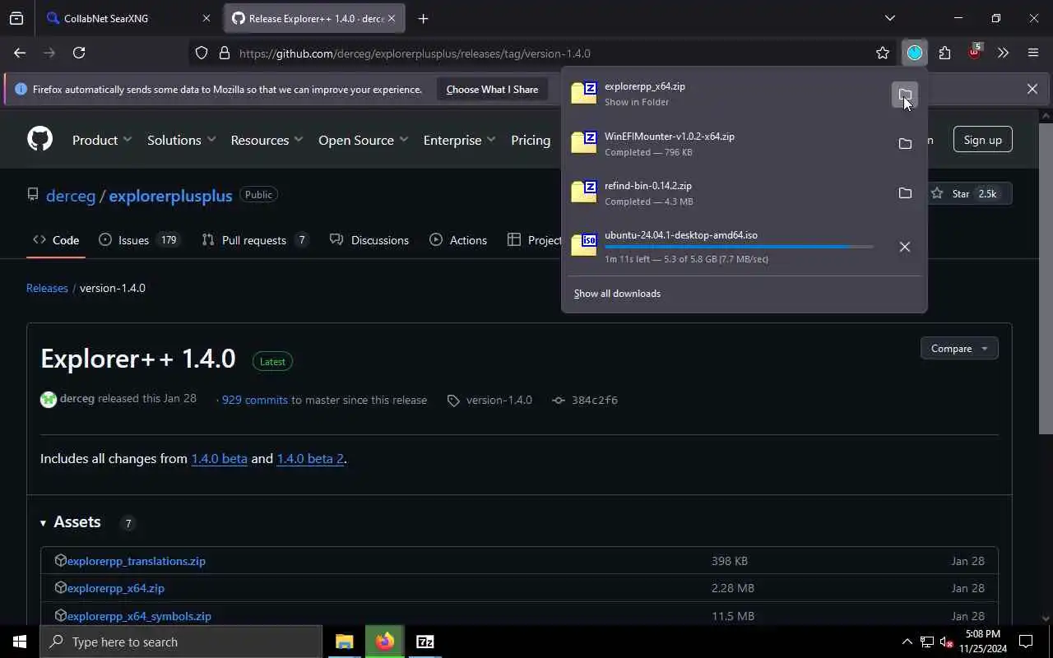The width and height of the screenshot is (1053, 658).
Task: Open Firefox View tab overview icon
Action: pos(16,18)
